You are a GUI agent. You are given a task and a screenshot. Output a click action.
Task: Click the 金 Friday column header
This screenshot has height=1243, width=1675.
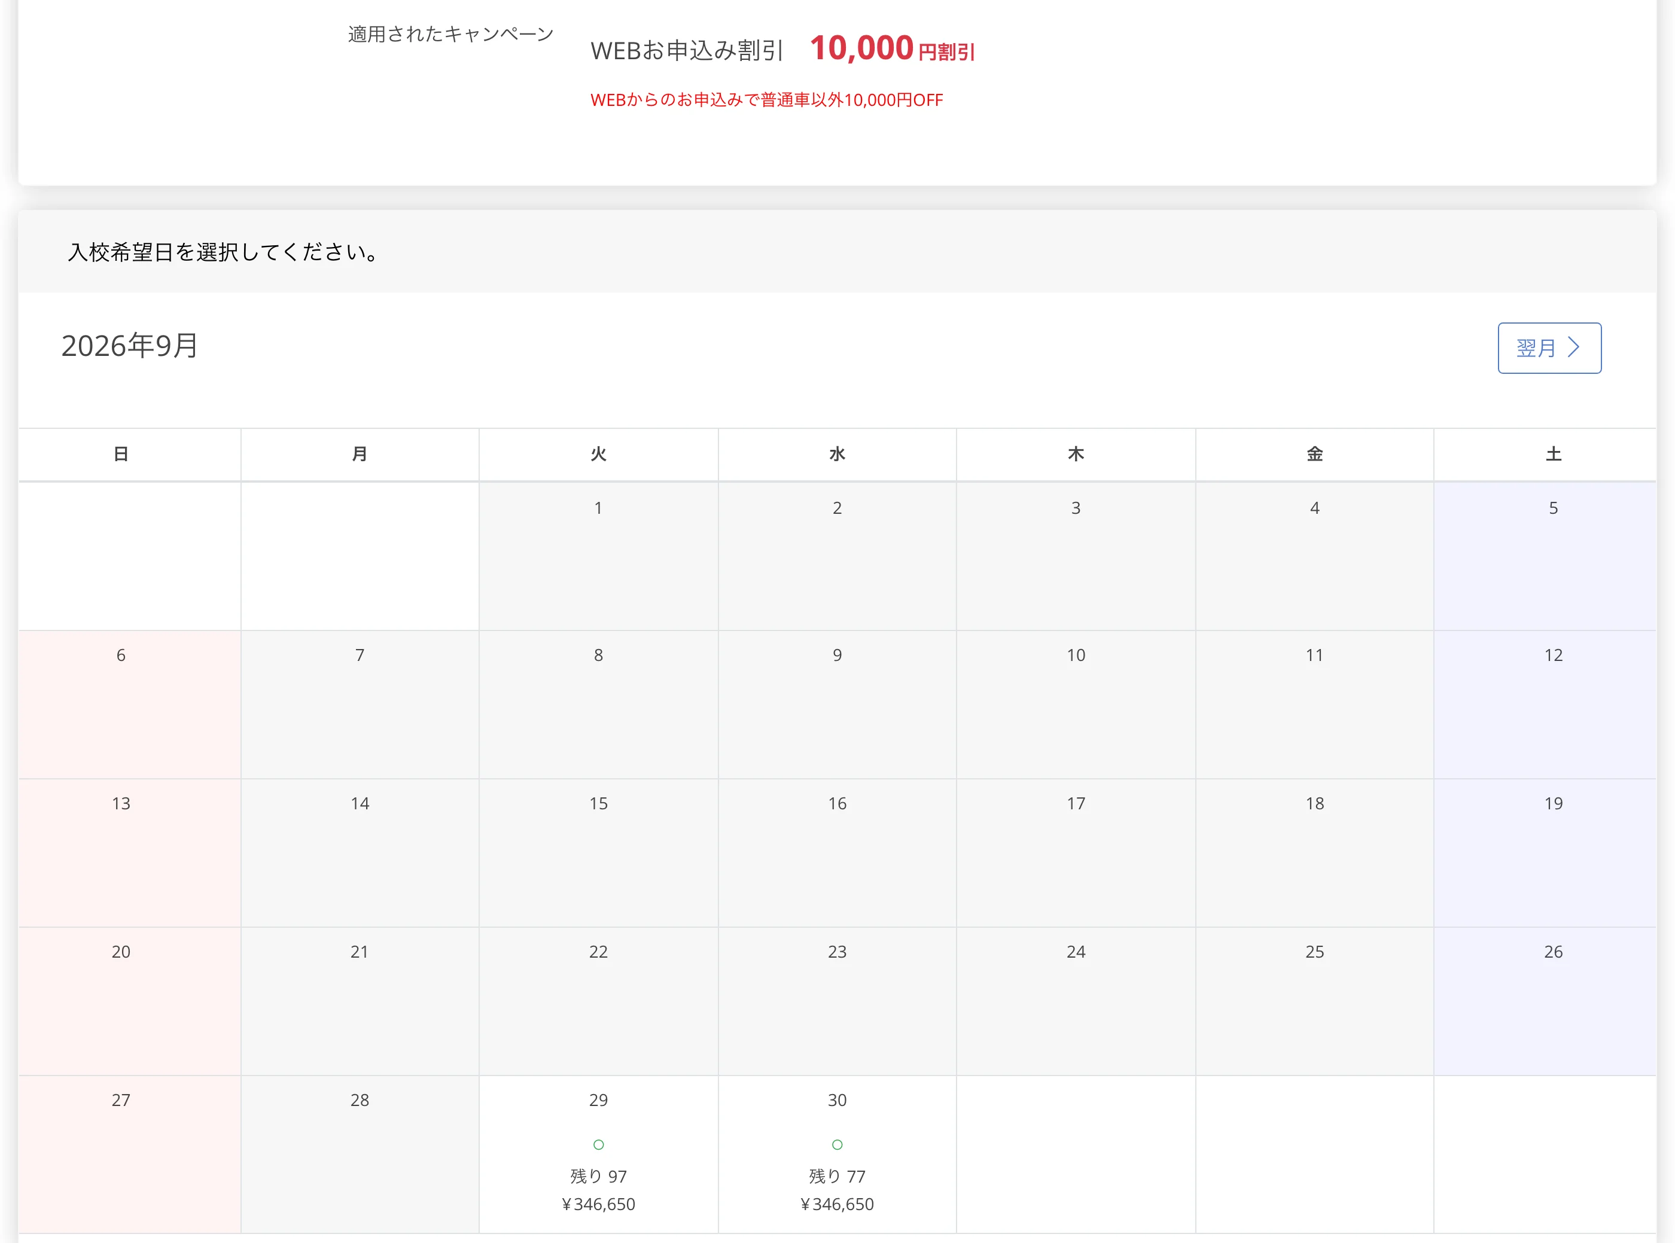[x=1314, y=453]
